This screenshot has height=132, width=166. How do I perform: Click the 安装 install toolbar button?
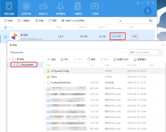pos(8,21)
